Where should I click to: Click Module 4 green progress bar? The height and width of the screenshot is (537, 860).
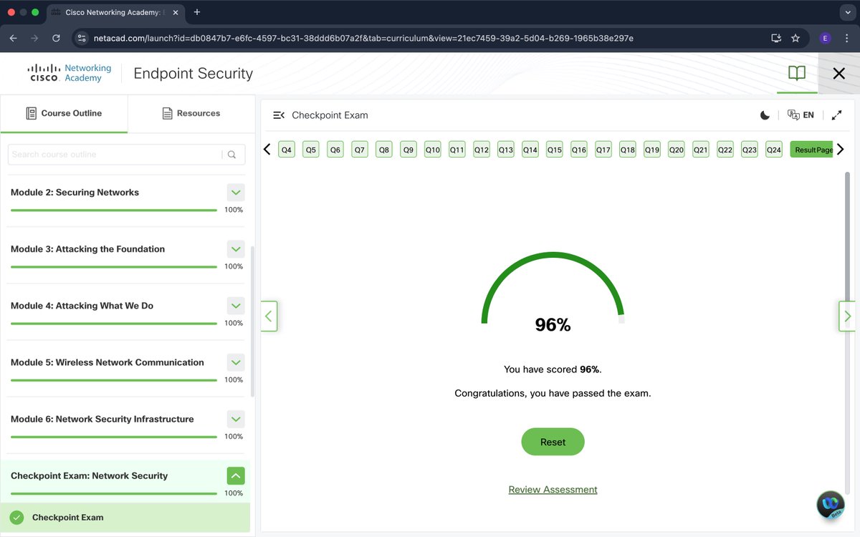[x=113, y=324]
